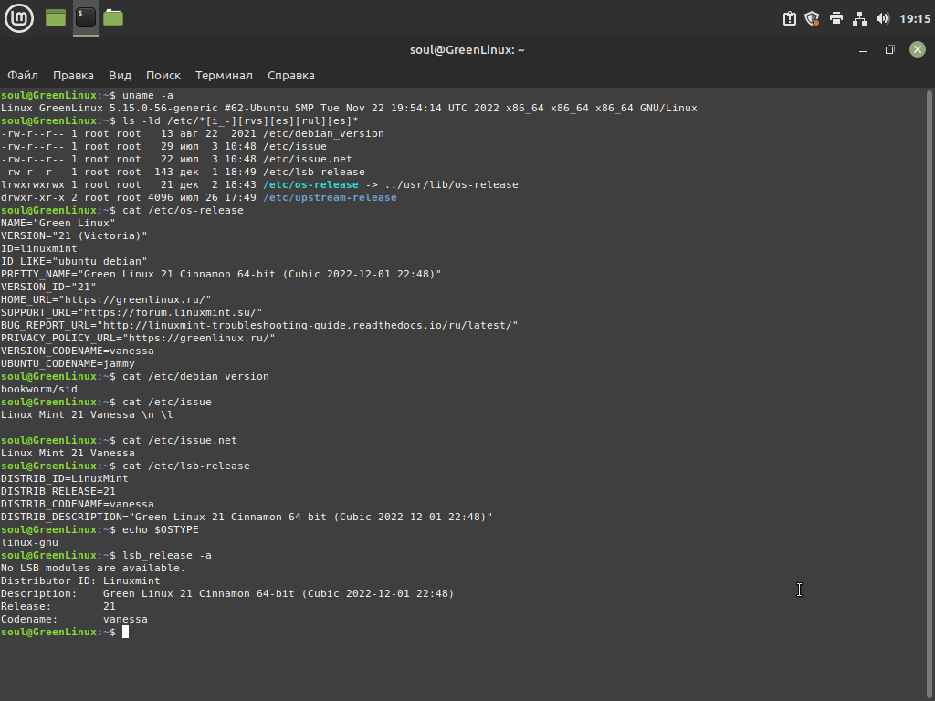This screenshot has width=935, height=701.
Task: Click the HOME_URL greenlinux.ru line
Action: pos(106,299)
